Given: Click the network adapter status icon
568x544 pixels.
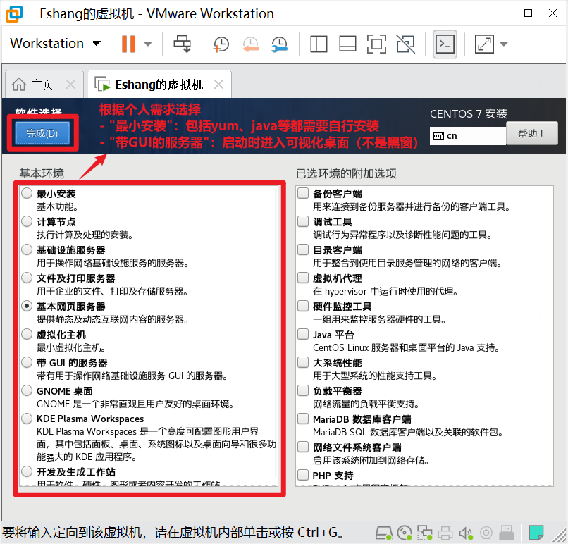Looking at the screenshot, I should click(424, 533).
